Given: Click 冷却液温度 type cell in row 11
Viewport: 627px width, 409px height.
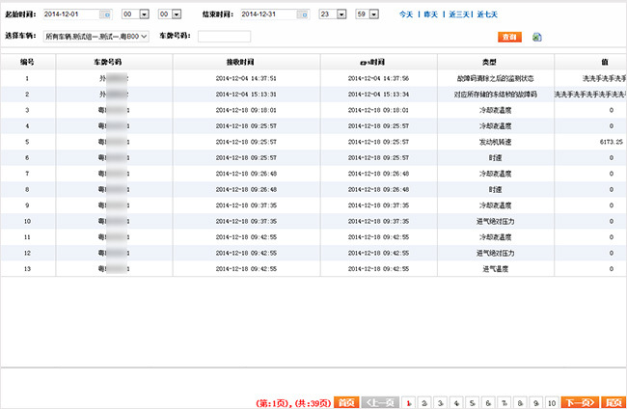Looking at the screenshot, I should [495, 237].
